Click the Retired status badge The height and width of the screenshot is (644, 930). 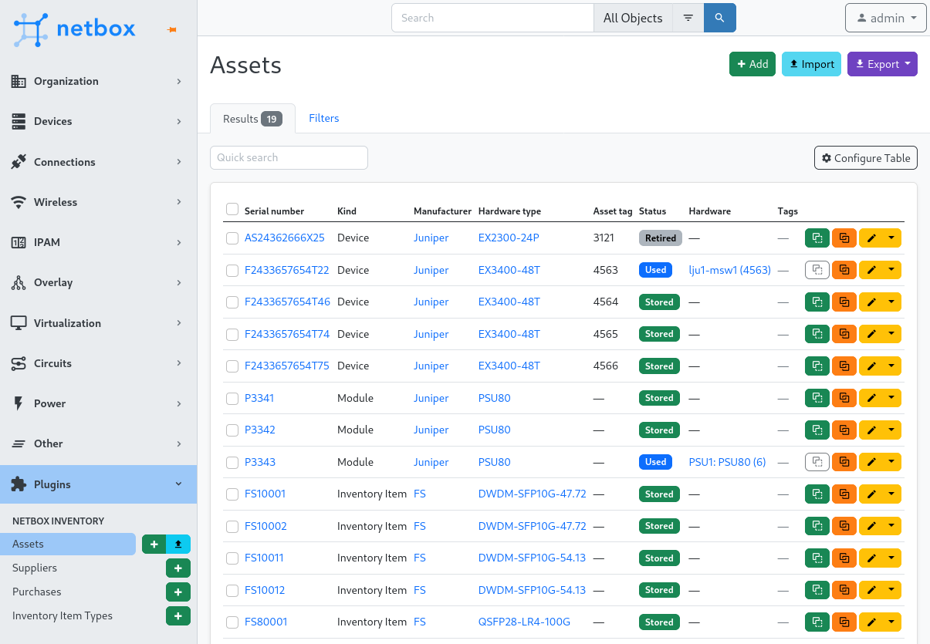(661, 238)
